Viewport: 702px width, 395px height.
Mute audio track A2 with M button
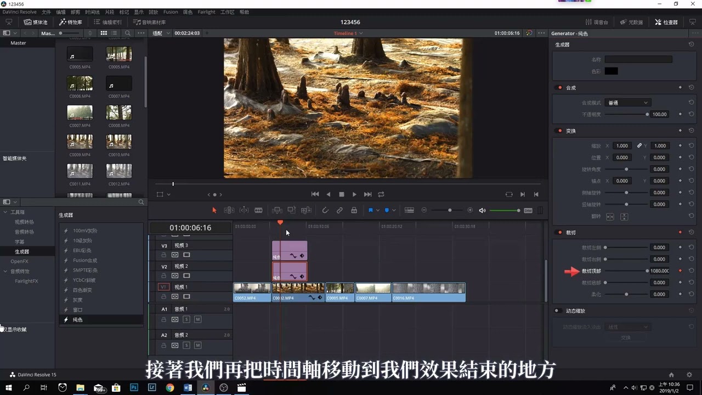197,345
